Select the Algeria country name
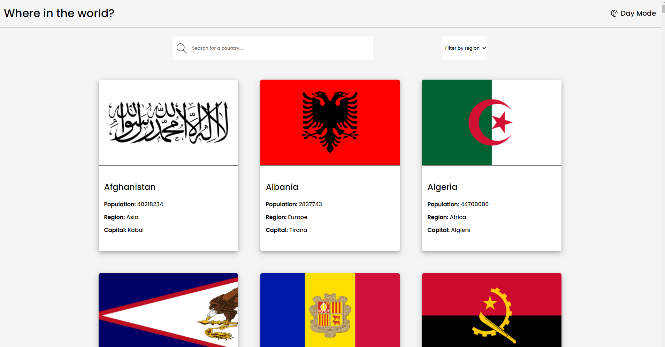 pos(442,187)
